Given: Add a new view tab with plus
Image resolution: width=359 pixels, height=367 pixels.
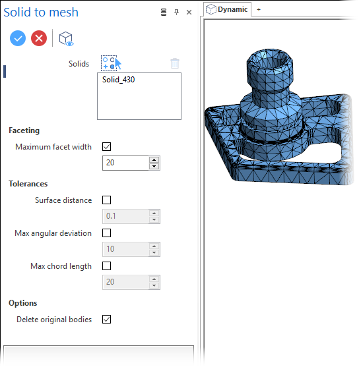Looking at the screenshot, I should (259, 10).
